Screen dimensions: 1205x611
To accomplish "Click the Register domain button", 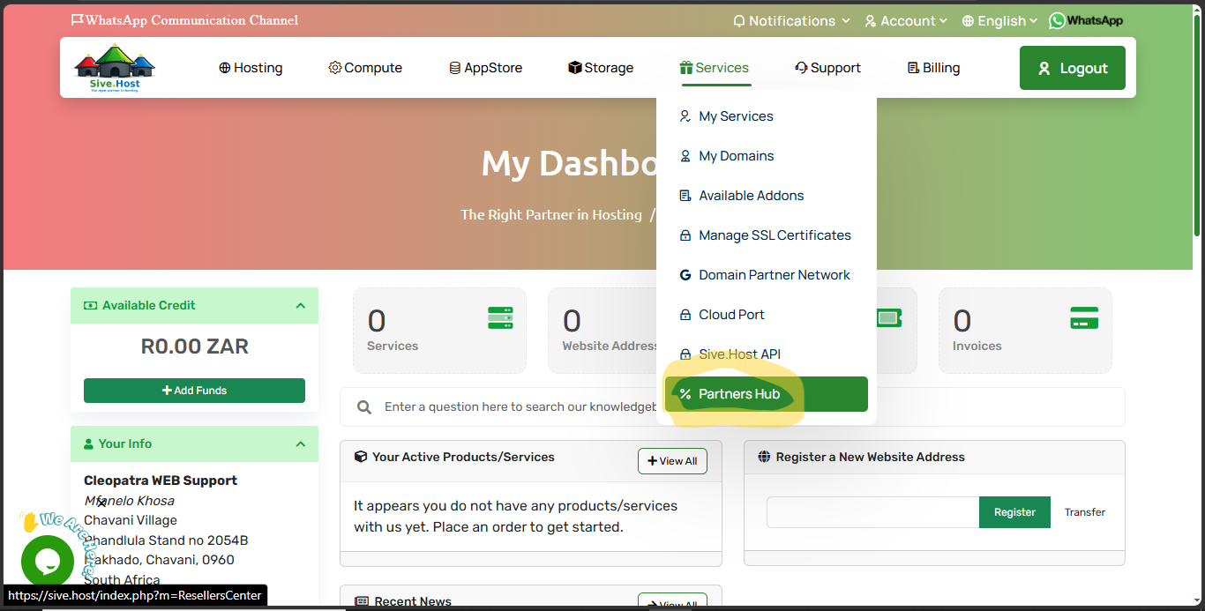I will click(1014, 512).
